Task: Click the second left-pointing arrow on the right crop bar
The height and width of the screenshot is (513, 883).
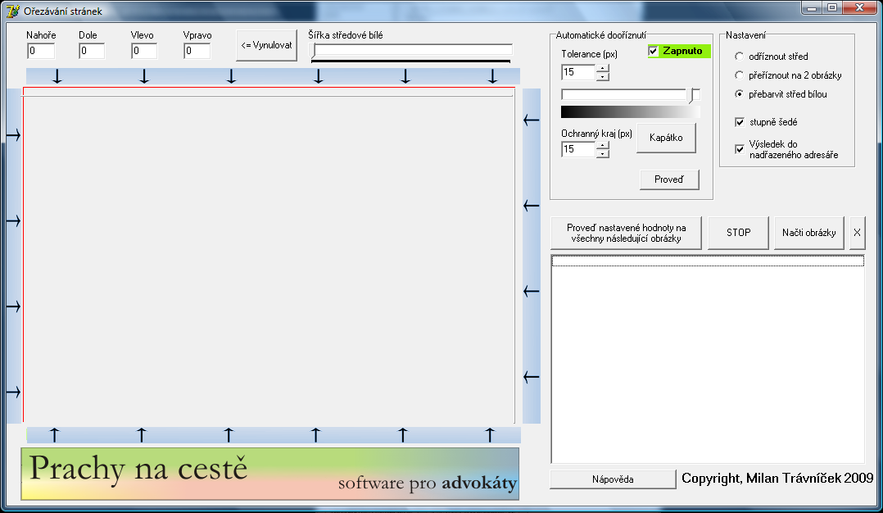Action: click(531, 206)
